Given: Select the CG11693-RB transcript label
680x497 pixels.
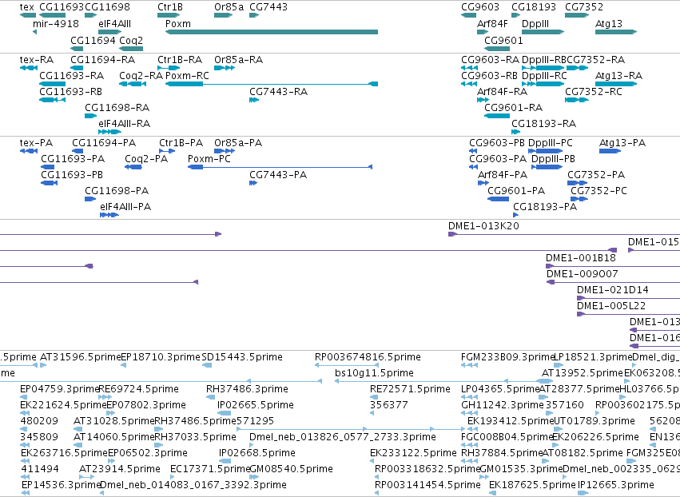Looking at the screenshot, I should click(70, 92).
